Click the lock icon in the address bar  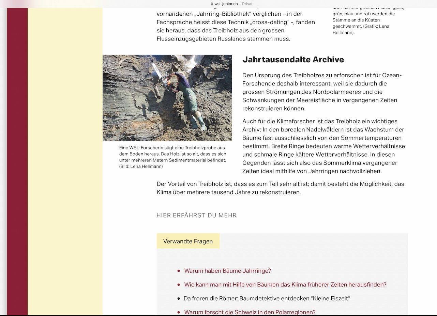(212, 4)
